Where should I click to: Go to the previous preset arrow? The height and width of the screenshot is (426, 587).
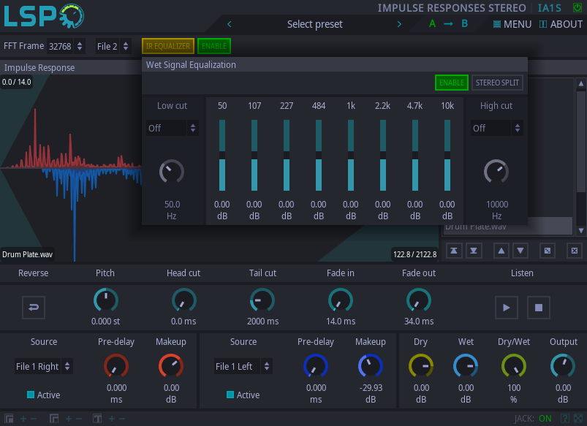pos(230,24)
